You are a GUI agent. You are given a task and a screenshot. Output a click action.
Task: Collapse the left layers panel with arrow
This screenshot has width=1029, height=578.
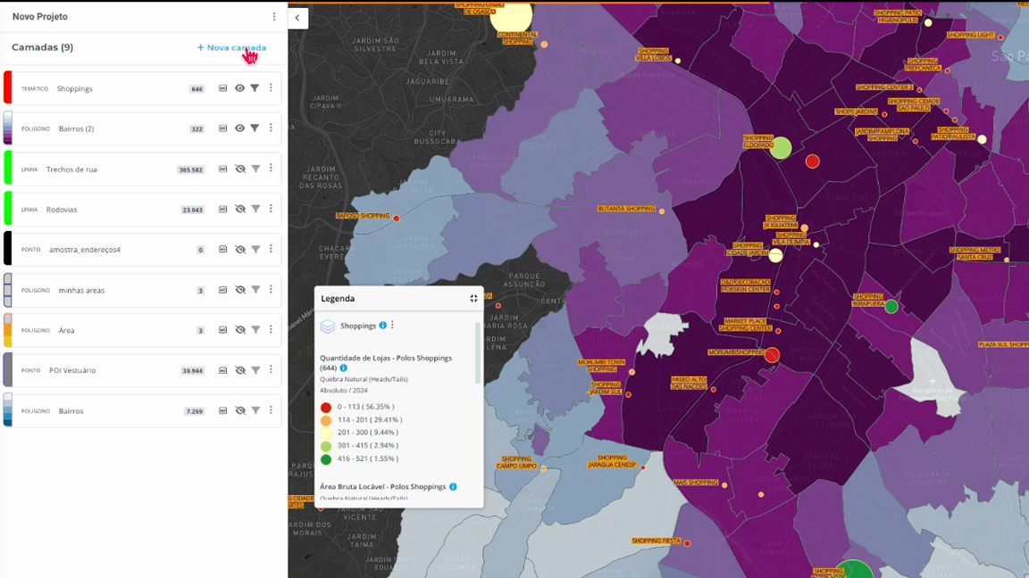pyautogui.click(x=297, y=18)
